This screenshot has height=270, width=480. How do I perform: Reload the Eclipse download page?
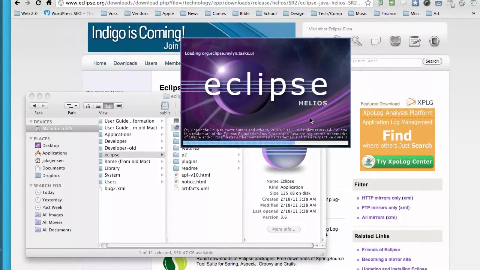(38, 3)
